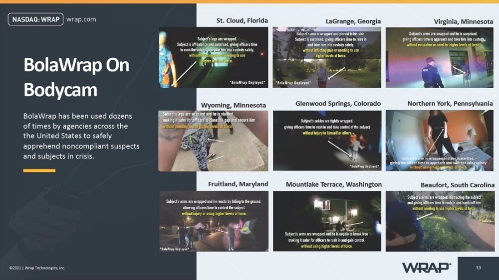Click the St. Cloud, Florida bodycam thumbnail
499x280 pixels.
tap(214, 57)
